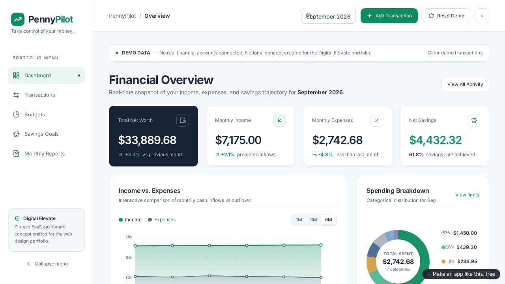
Task: Click the Digital Elevate shield icon
Action: tap(17, 219)
